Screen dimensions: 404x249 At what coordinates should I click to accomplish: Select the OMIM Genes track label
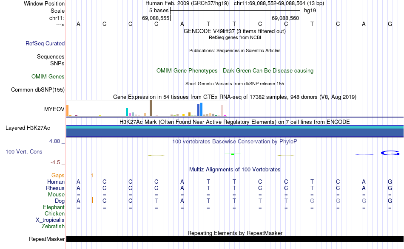[x=48, y=77]
